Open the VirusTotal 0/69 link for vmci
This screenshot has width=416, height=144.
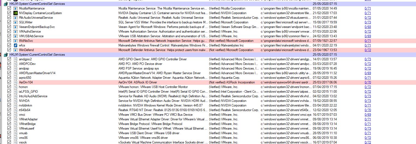[x=368, y=115]
